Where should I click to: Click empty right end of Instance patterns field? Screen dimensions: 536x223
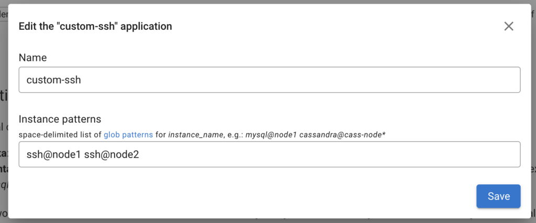click(x=471, y=154)
